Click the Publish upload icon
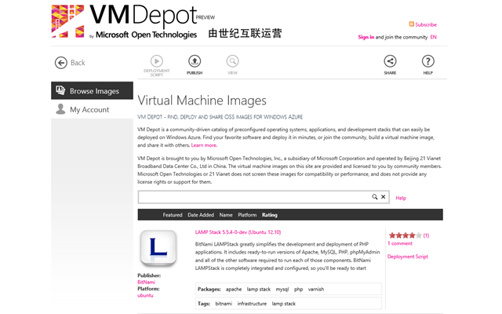Image resolution: width=502 pixels, height=314 pixels. 195,61
